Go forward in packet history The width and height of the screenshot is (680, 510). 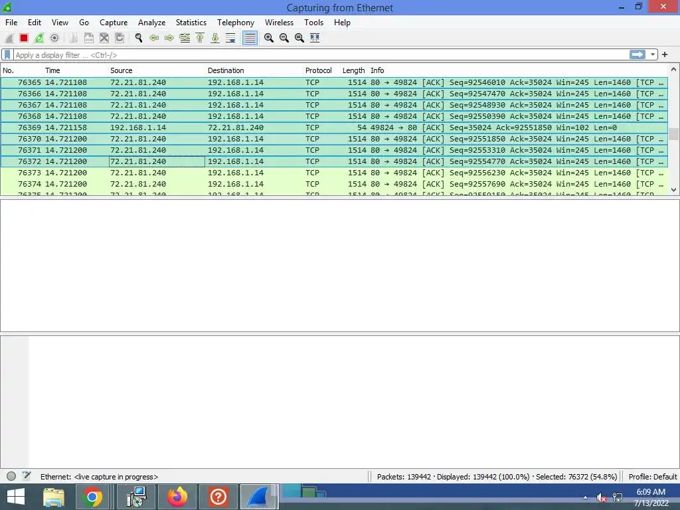169,38
